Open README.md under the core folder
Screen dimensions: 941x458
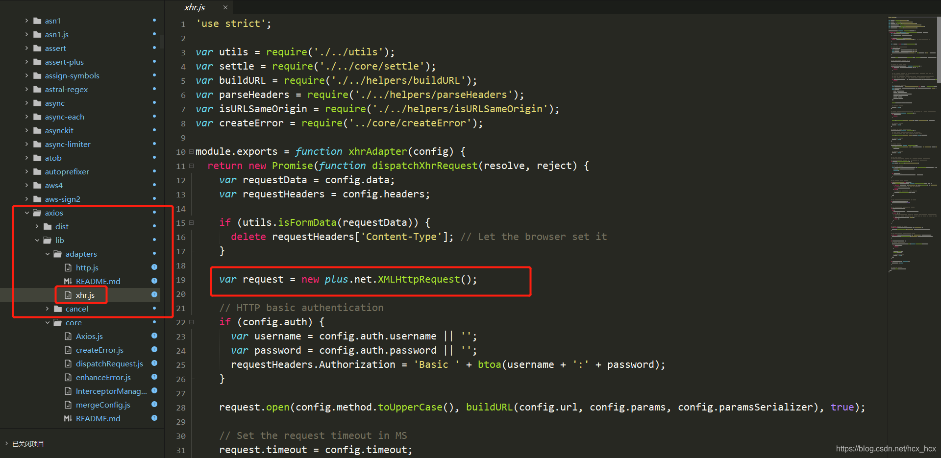(x=98, y=418)
